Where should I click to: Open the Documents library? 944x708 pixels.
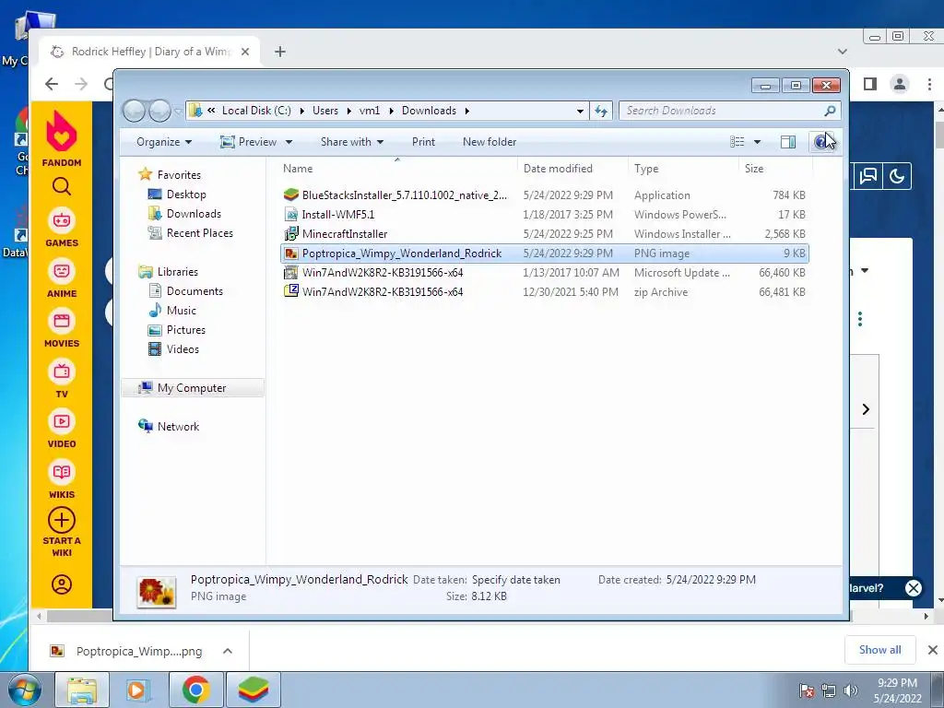click(195, 290)
